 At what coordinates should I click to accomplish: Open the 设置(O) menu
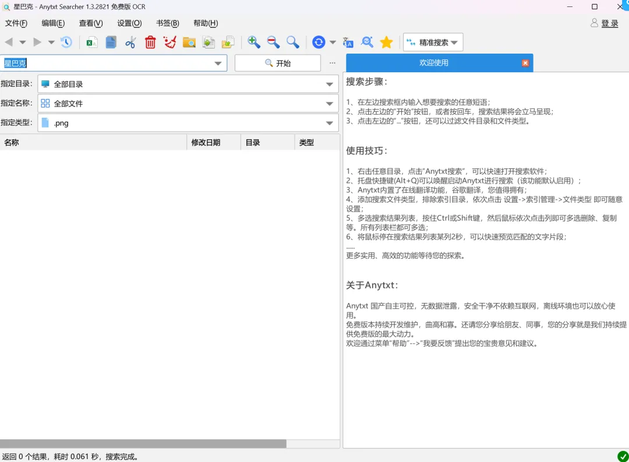click(x=129, y=23)
